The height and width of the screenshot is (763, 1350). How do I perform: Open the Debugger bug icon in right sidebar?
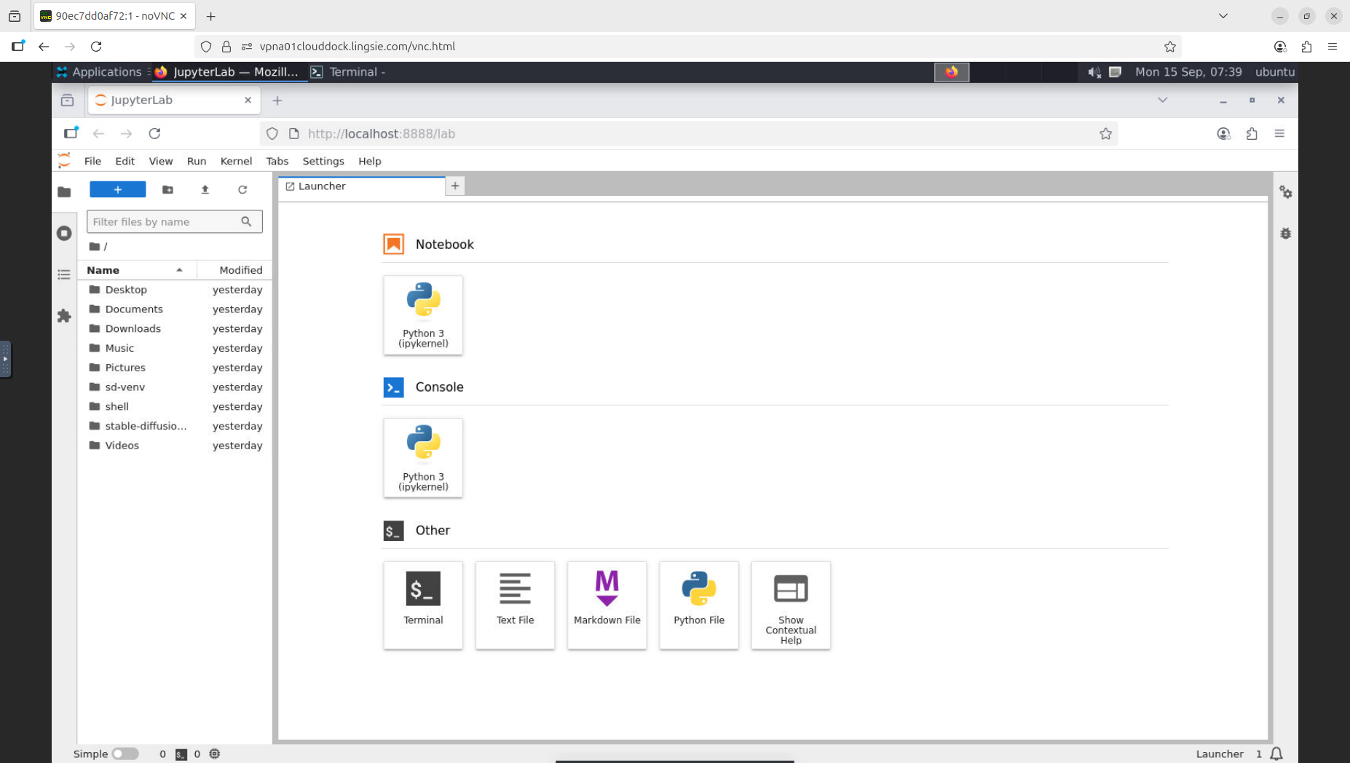[x=1285, y=234]
